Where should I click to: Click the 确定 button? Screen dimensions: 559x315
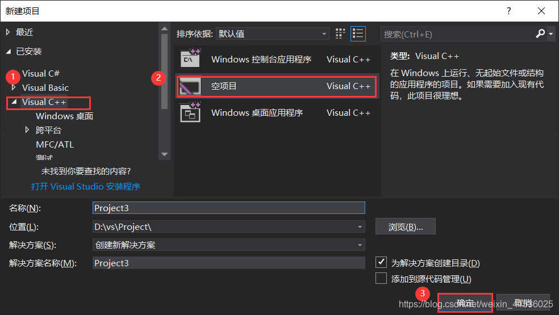coord(465,303)
